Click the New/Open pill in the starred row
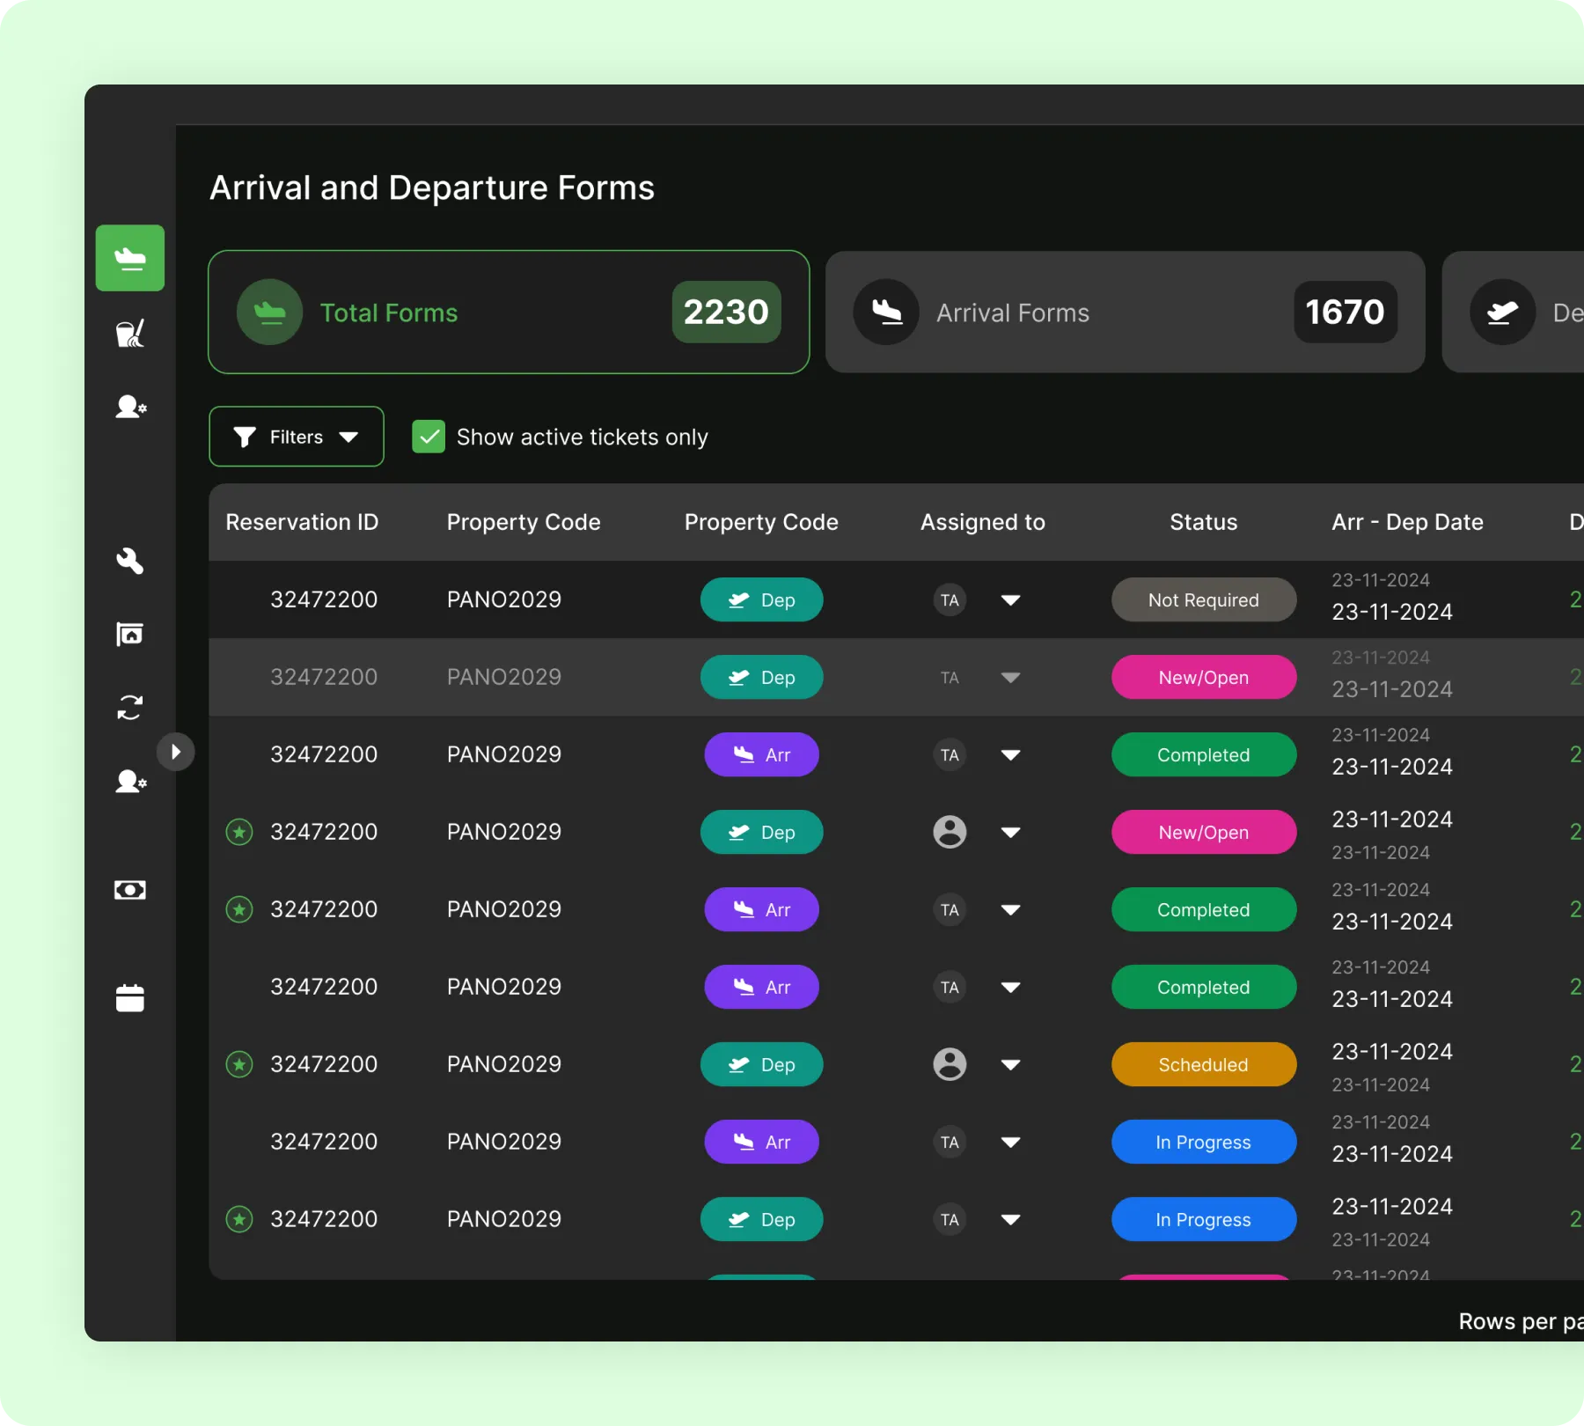This screenshot has width=1584, height=1426. [x=1204, y=833]
